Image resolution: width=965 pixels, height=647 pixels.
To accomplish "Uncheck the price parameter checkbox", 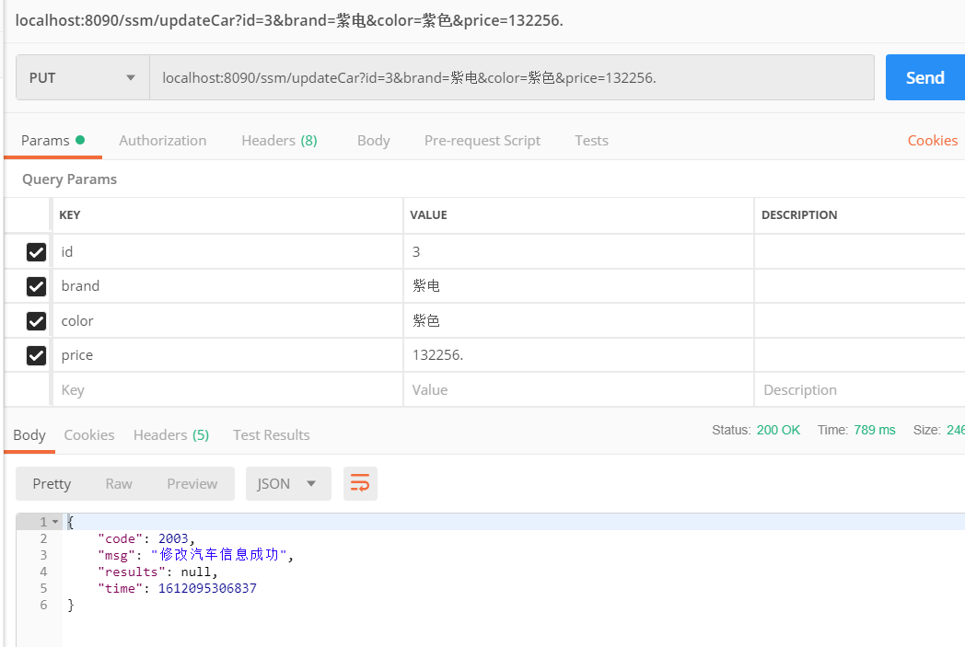I will point(36,355).
